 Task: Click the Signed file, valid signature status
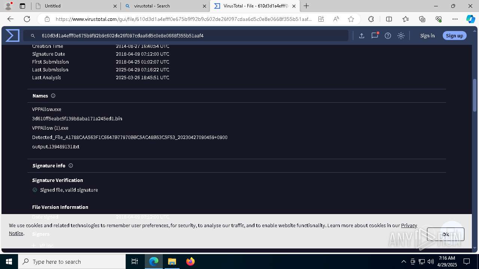coord(69,190)
